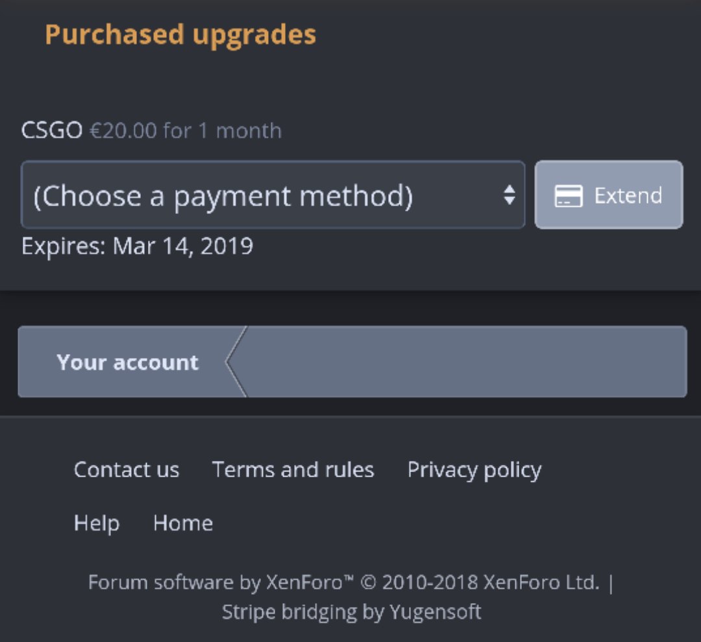The width and height of the screenshot is (701, 642).
Task: Click the credit card icon on Extend
Action: (568, 196)
